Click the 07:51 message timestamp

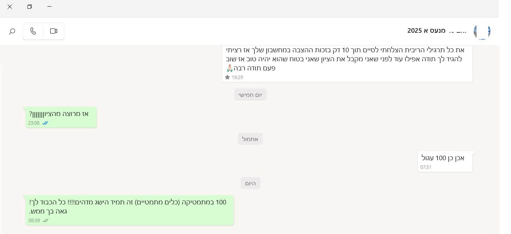point(426,167)
